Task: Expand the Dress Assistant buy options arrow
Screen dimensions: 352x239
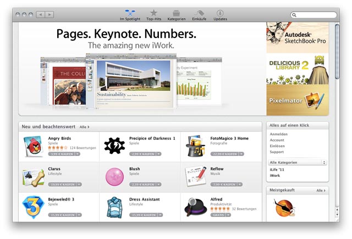Action: (x=160, y=215)
